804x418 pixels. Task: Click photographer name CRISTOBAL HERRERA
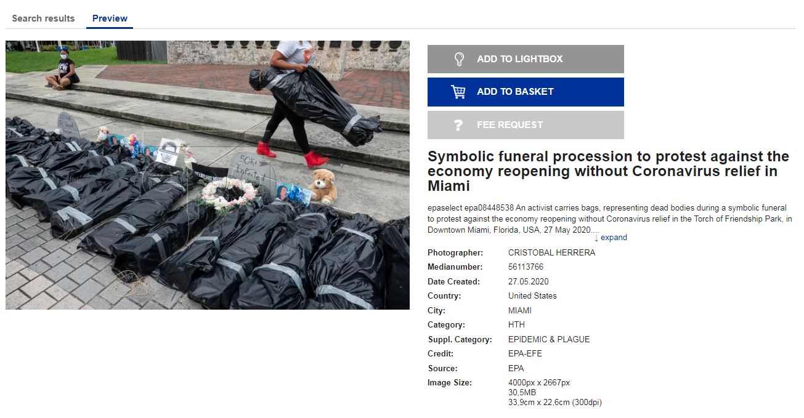click(x=551, y=252)
